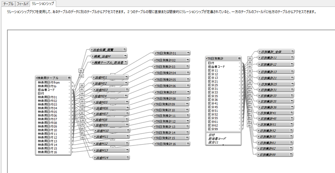Viewport: 335px width, 173px height.
Task: Expand the 日別集計25 table occurrence
Action: (292, 84)
